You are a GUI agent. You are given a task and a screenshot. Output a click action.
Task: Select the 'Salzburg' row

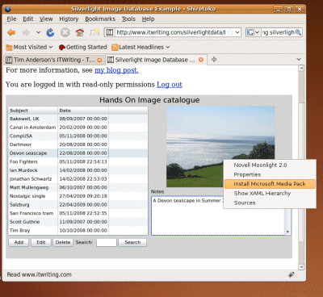78,205
